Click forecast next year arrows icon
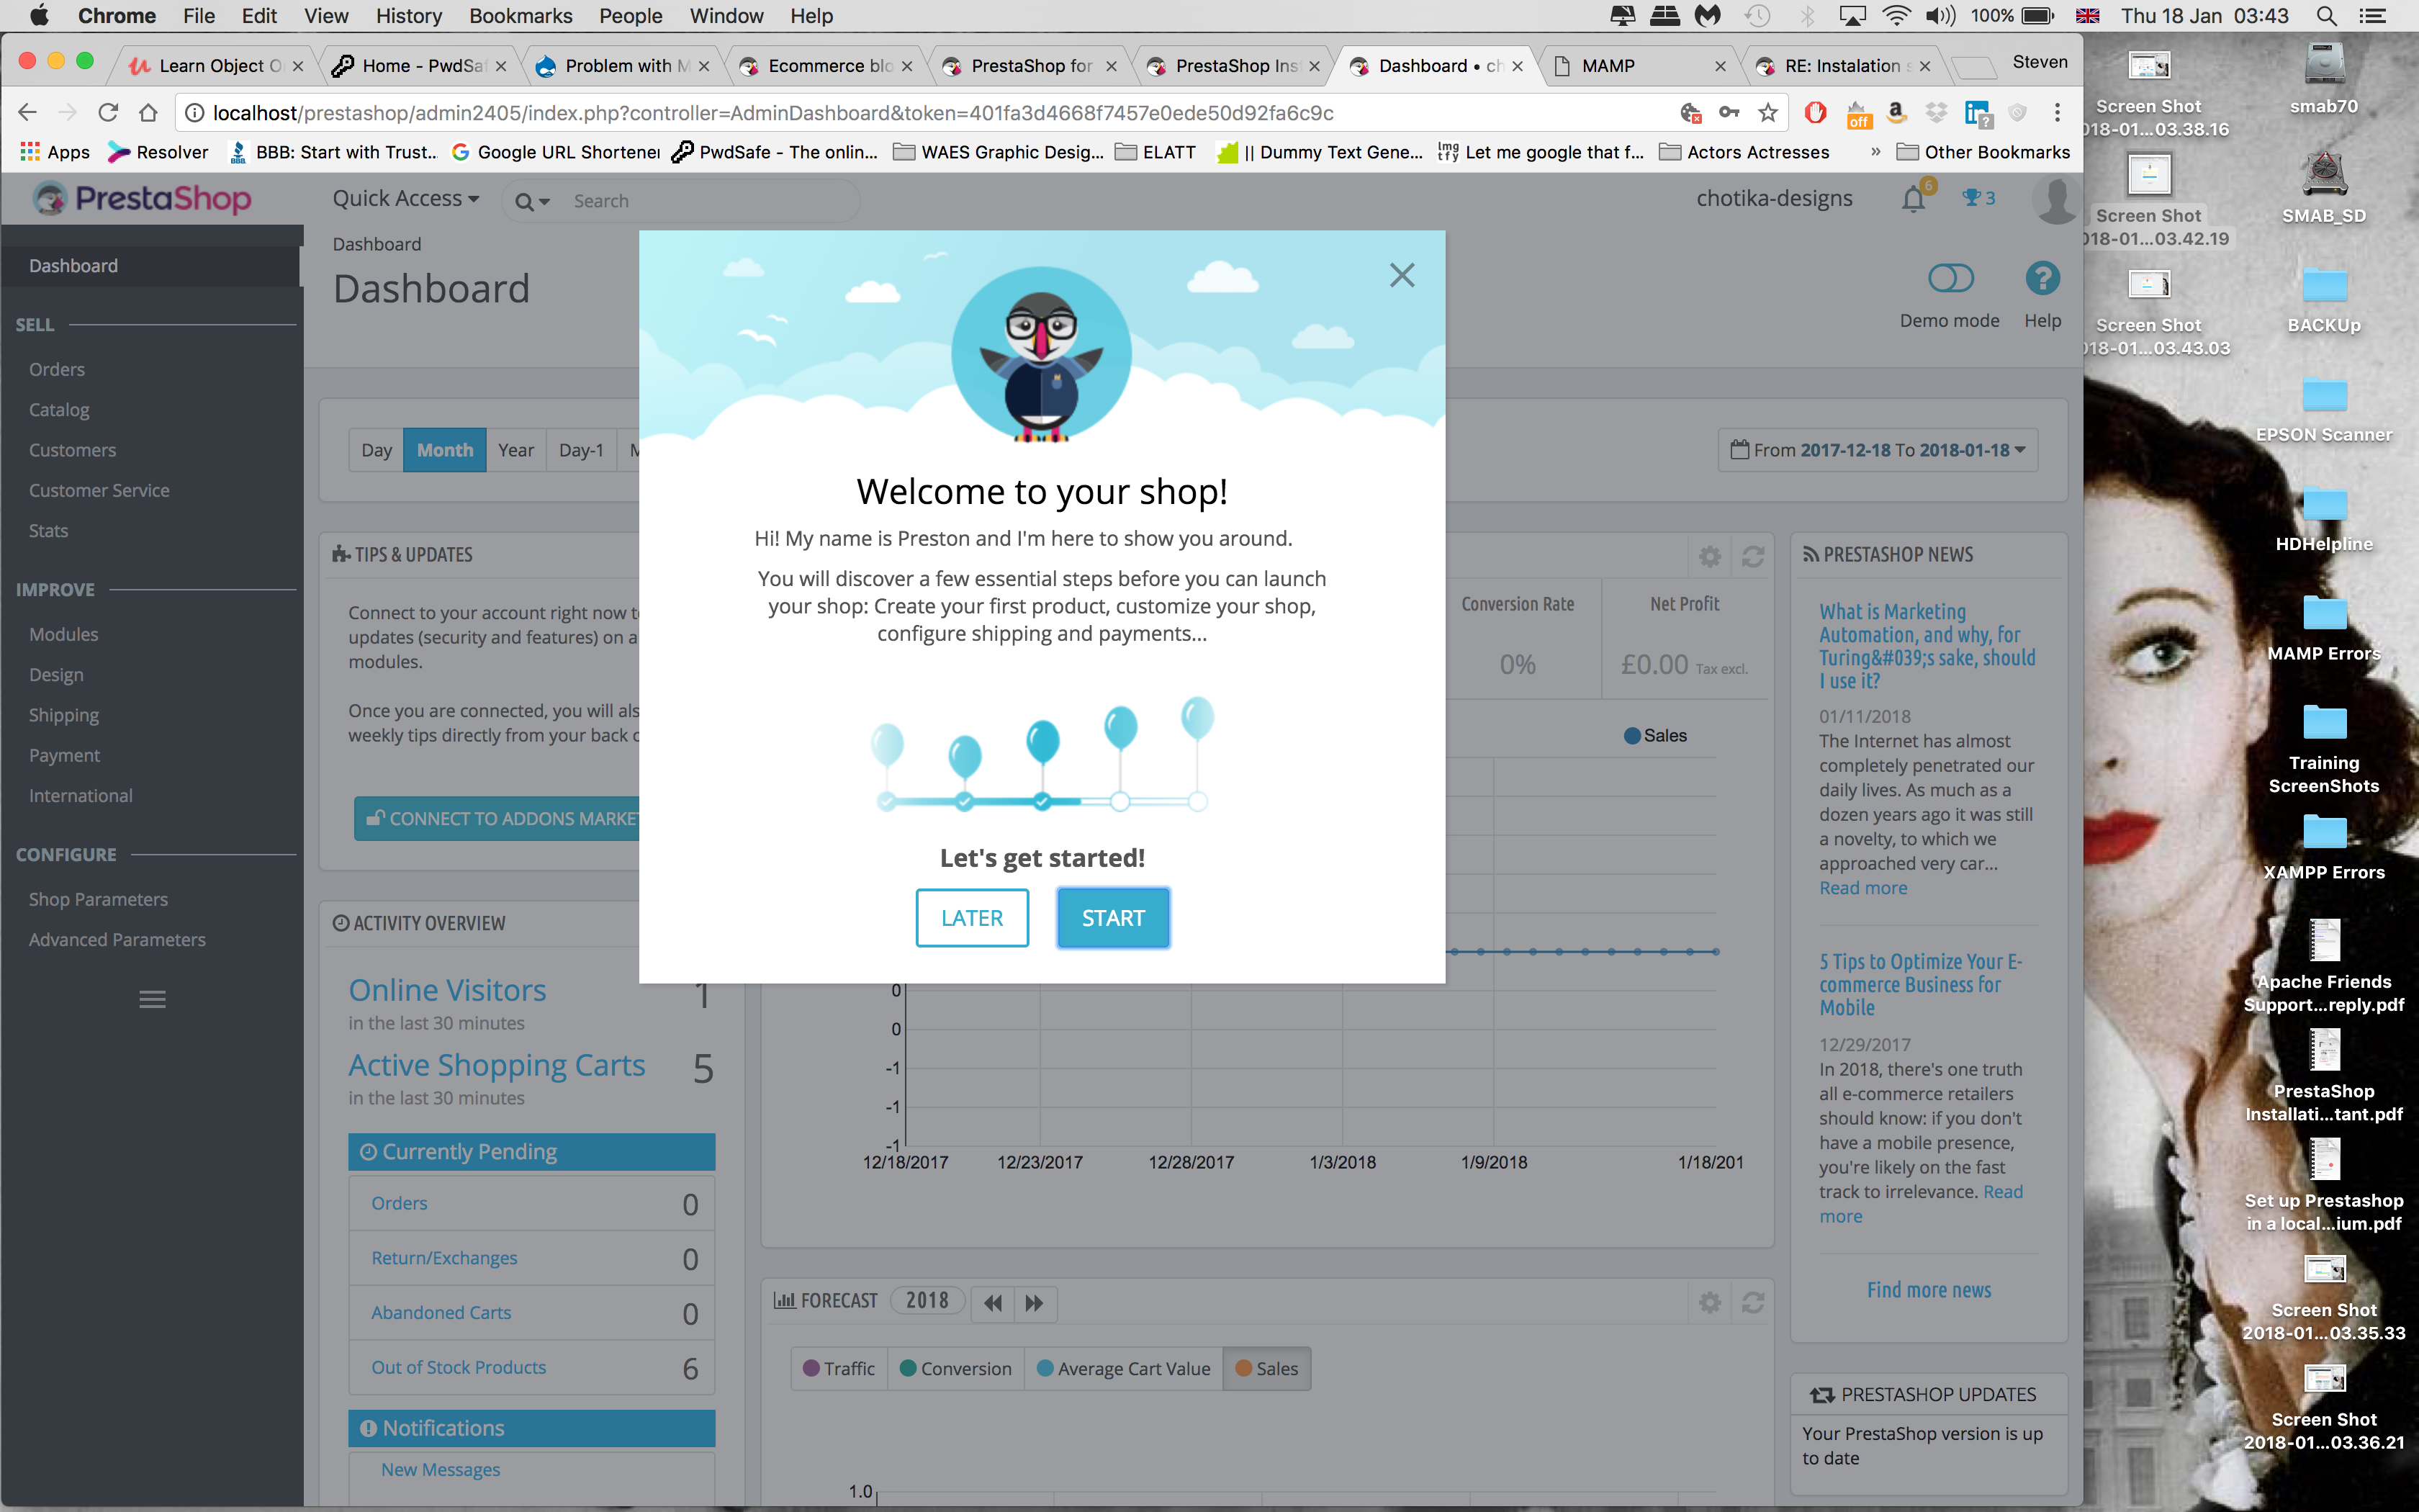Image resolution: width=2419 pixels, height=1512 pixels. point(1034,1302)
